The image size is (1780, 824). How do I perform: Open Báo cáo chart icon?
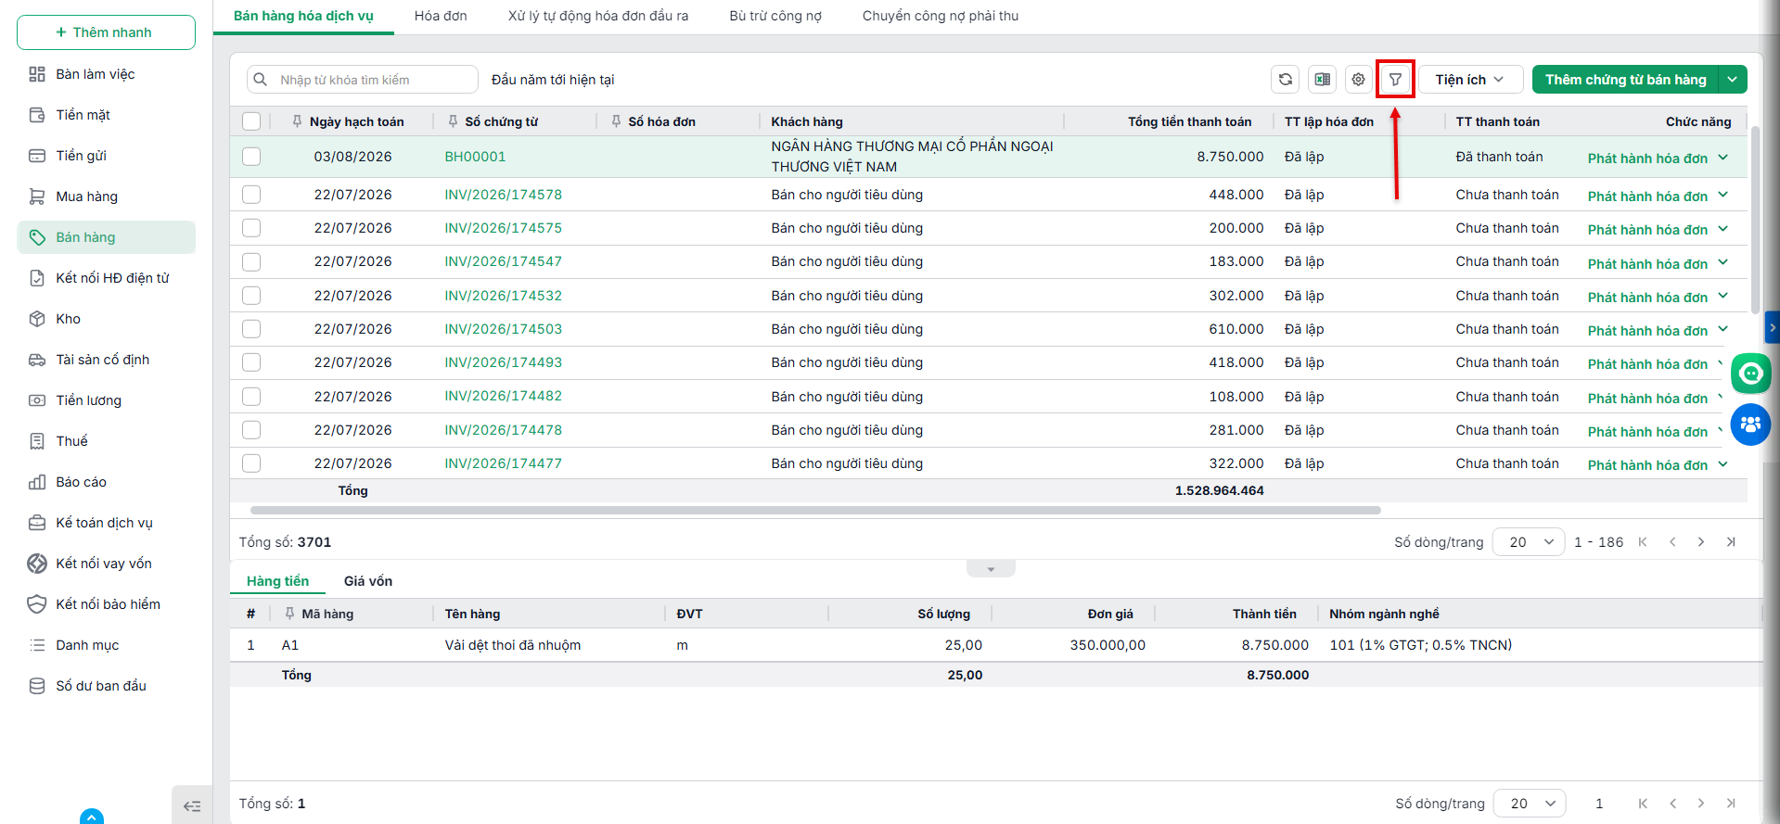37,482
